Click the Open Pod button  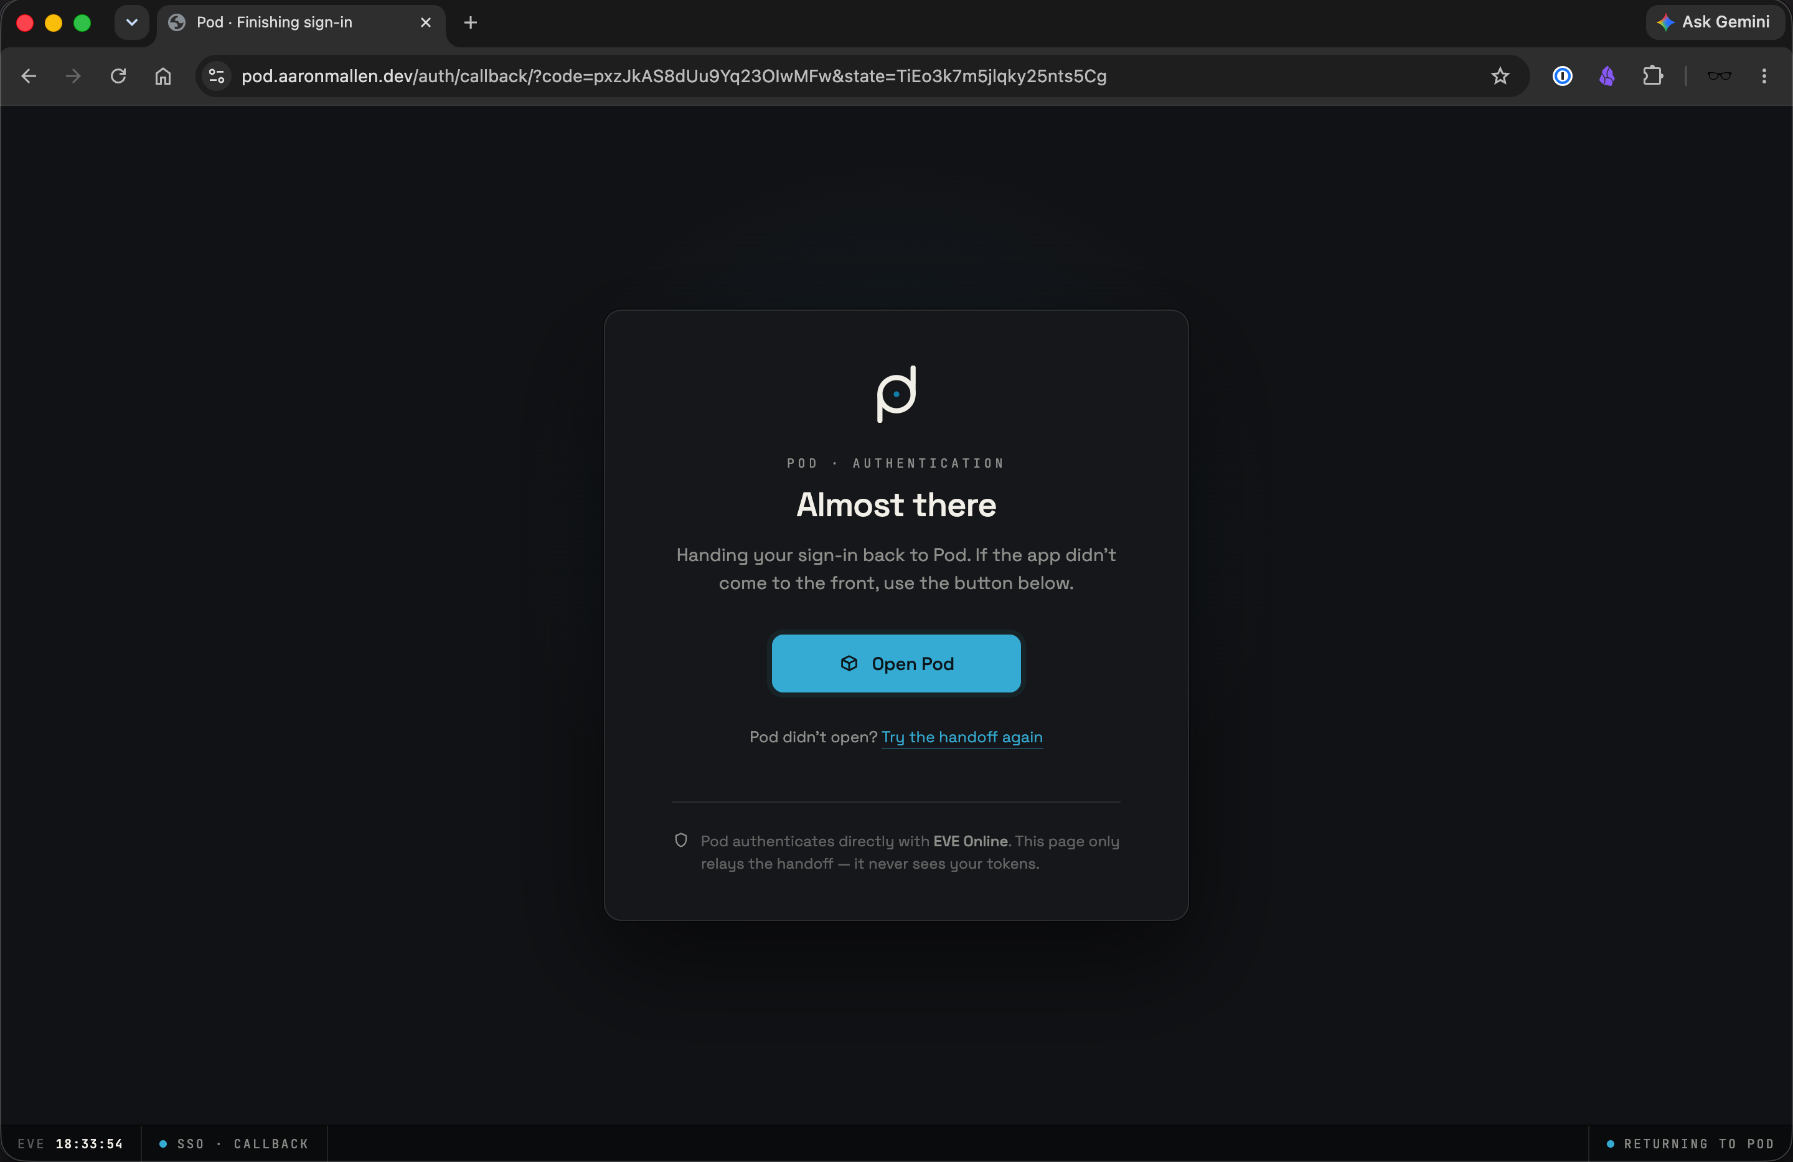point(896,663)
